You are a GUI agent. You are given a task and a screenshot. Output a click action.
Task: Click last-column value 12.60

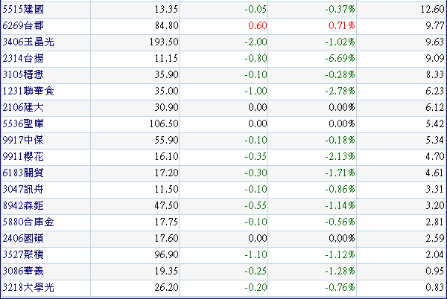(432, 10)
